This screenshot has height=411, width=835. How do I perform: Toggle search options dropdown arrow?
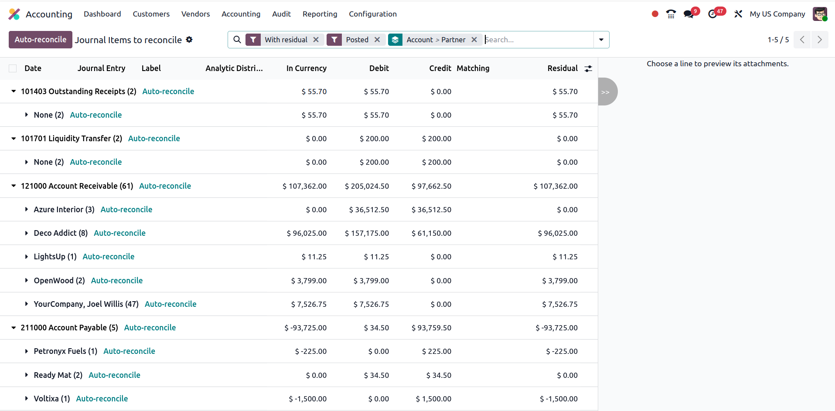coord(601,40)
